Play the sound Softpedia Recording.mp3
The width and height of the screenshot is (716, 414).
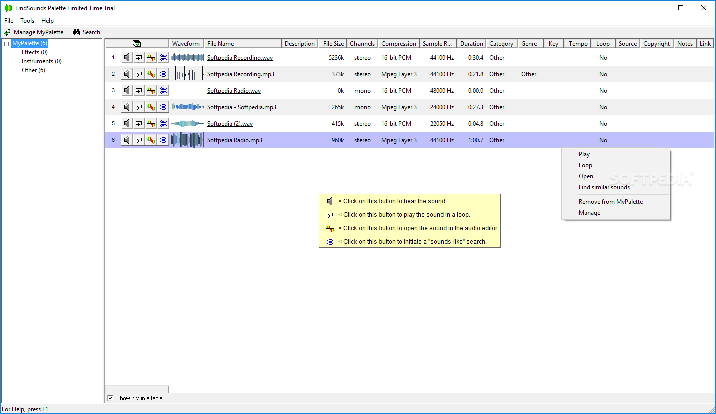pyautogui.click(x=127, y=74)
